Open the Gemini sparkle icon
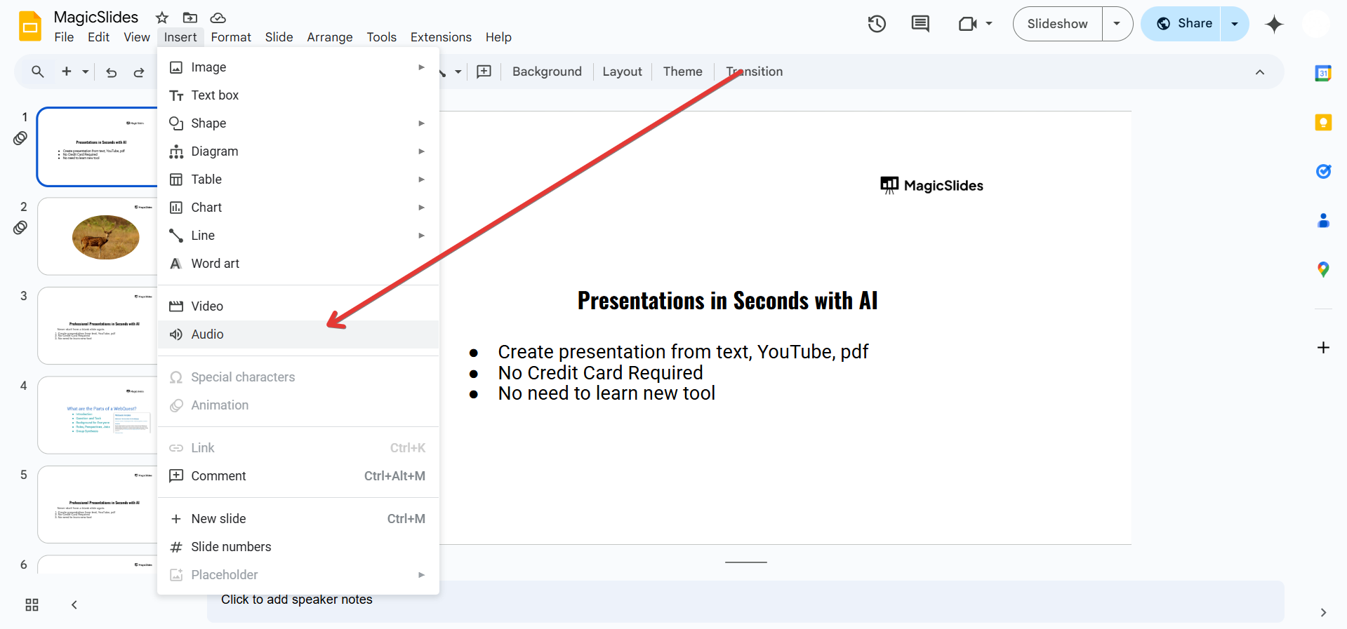This screenshot has width=1347, height=629. coord(1274,24)
